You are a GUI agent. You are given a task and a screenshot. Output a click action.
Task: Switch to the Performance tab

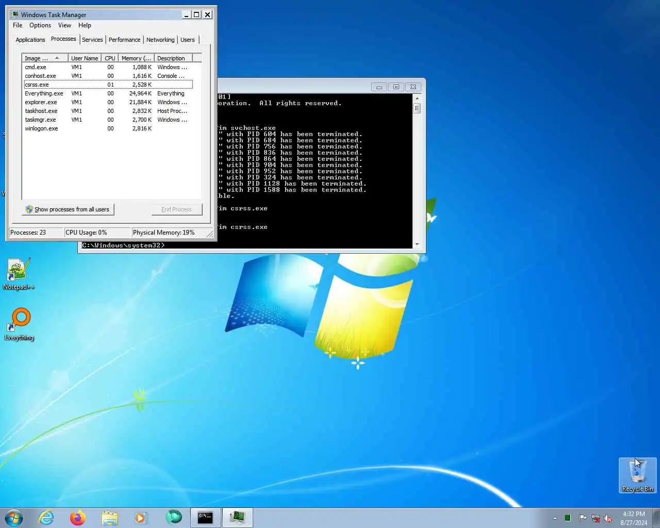click(x=124, y=40)
